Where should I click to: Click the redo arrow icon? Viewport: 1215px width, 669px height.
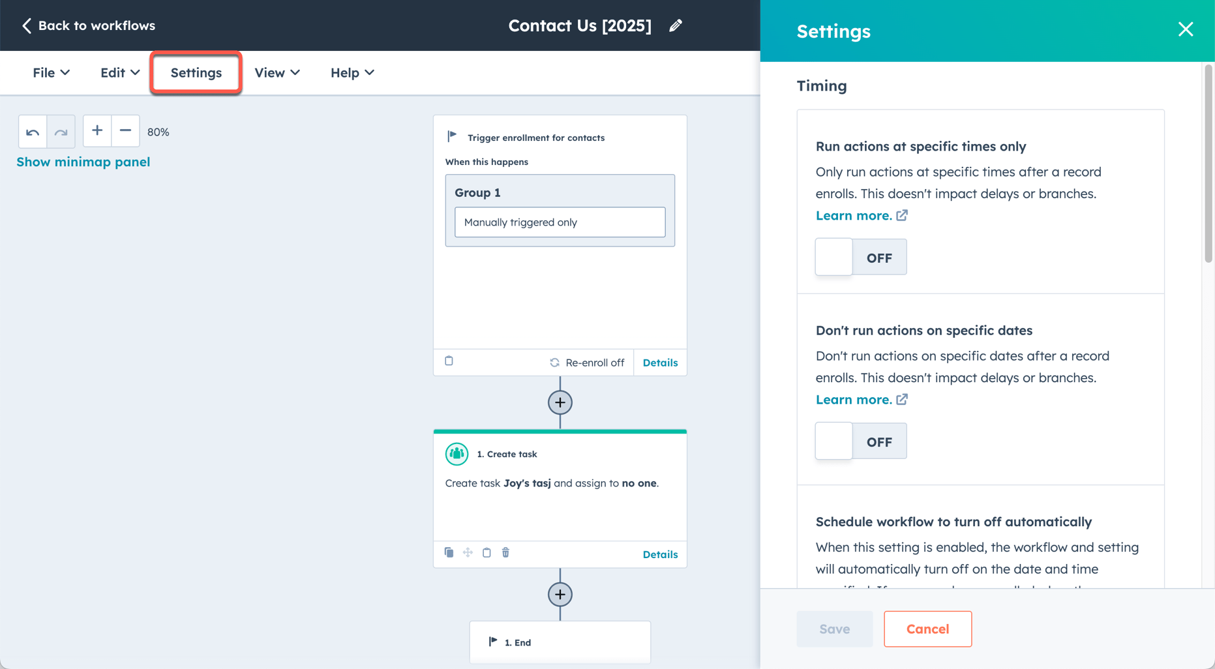click(61, 131)
